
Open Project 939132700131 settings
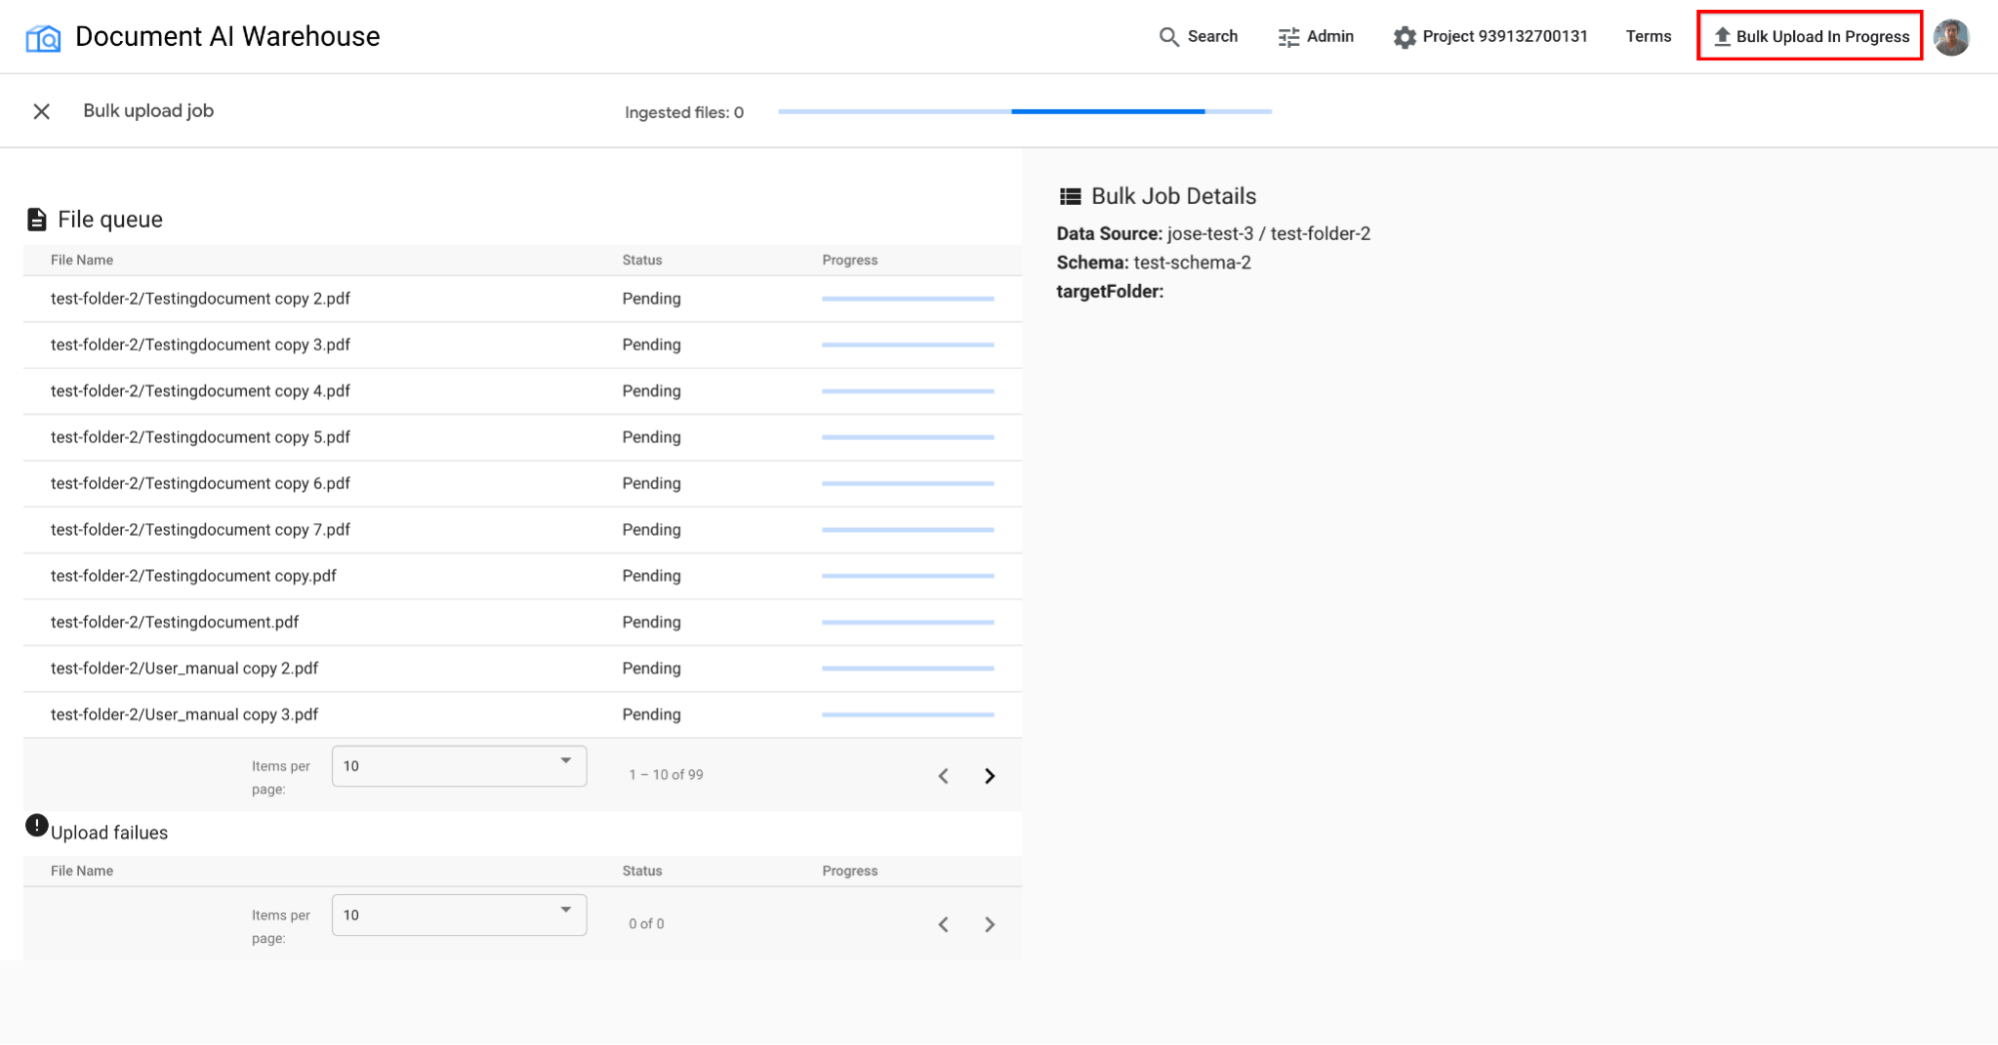click(x=1490, y=37)
